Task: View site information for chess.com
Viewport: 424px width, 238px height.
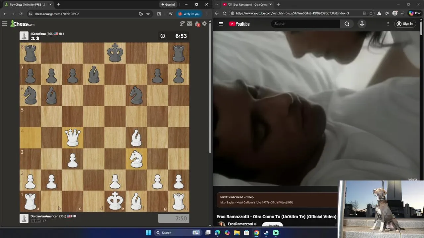Action: pyautogui.click(x=30, y=14)
